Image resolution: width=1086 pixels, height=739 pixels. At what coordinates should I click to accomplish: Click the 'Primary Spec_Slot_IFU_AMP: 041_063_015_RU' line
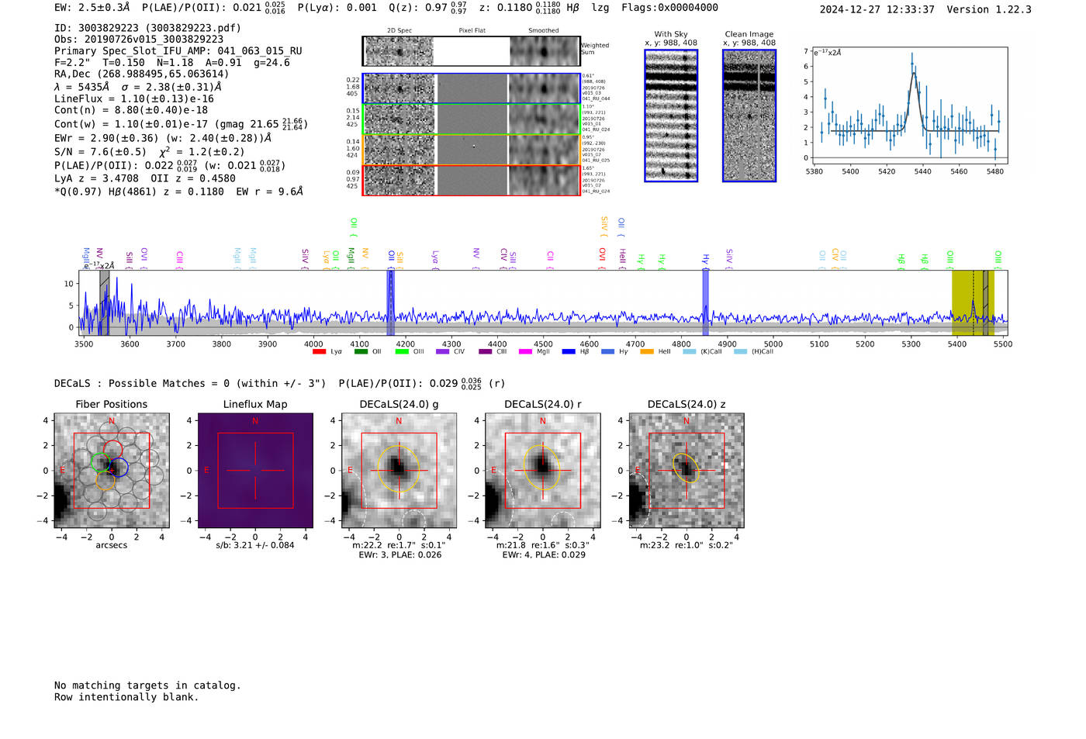click(x=178, y=51)
